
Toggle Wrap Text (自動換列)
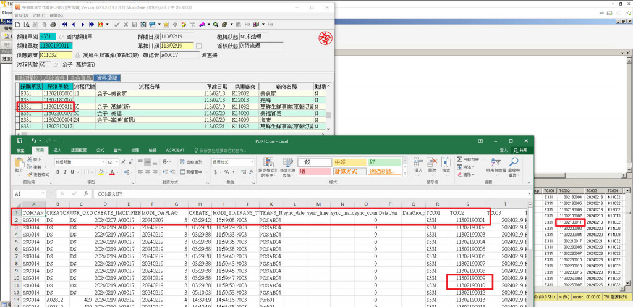192,162
